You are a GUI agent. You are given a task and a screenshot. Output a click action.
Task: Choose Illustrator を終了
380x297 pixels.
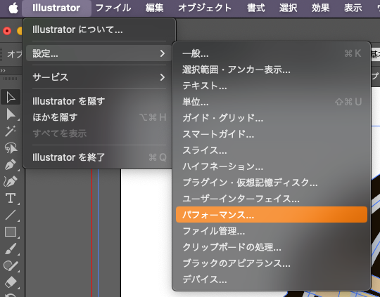pyautogui.click(x=99, y=157)
